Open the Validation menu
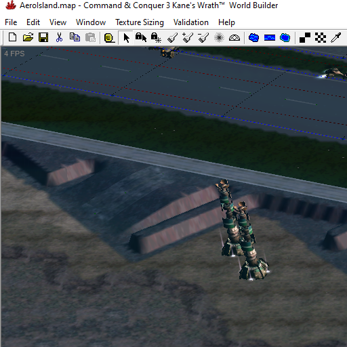Image resolution: width=347 pixels, height=347 pixels. coord(191,22)
